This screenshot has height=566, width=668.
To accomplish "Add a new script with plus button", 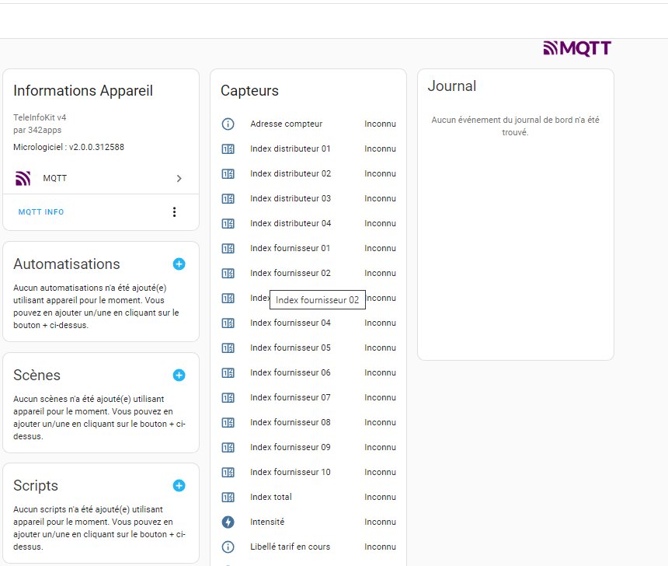I will click(x=179, y=486).
